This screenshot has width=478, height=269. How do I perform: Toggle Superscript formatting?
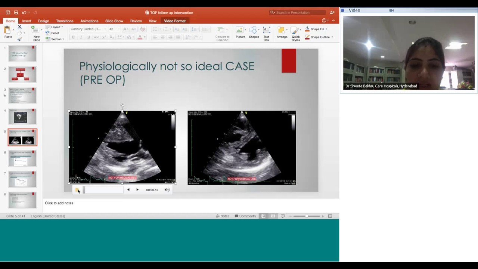104,37
